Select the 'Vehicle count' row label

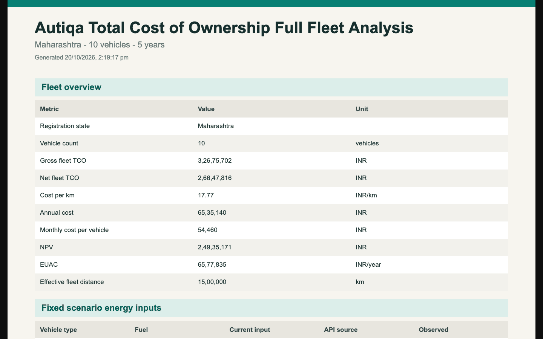pos(59,144)
